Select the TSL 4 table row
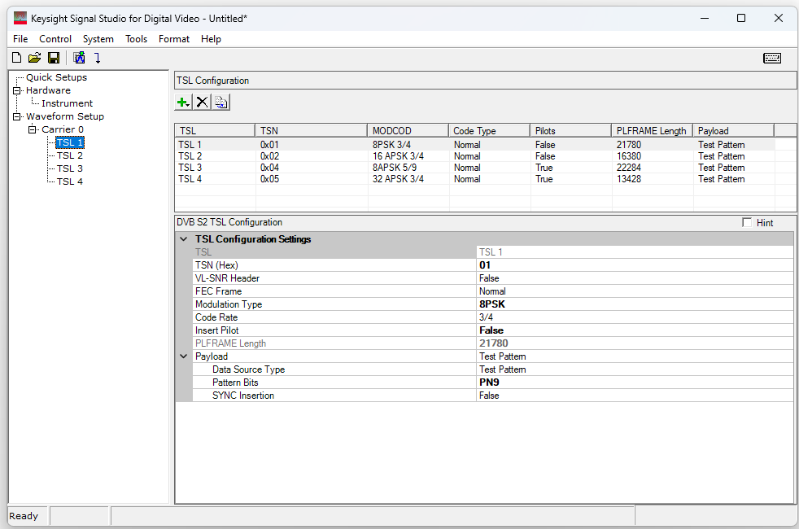This screenshot has height=529, width=799. pos(475,179)
